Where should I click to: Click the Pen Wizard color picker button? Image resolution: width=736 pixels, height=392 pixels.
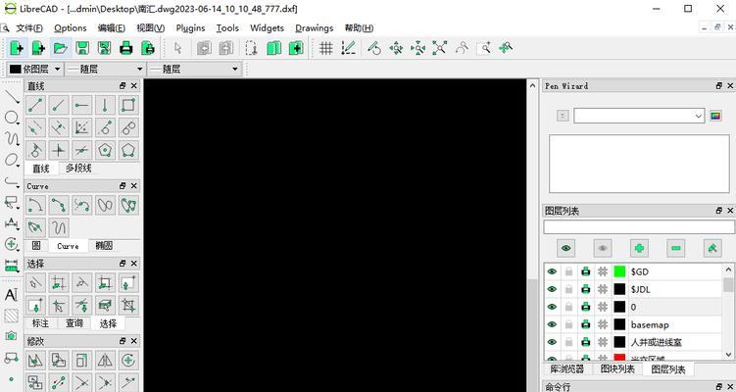coord(715,116)
